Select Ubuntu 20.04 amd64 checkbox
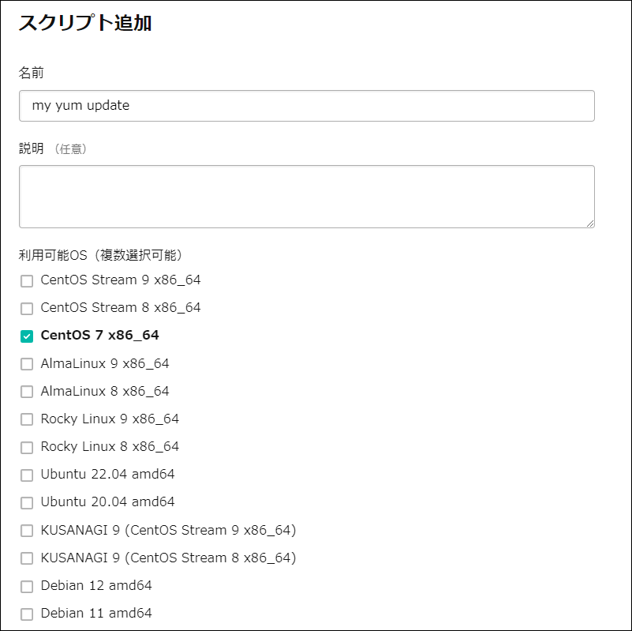 27,502
